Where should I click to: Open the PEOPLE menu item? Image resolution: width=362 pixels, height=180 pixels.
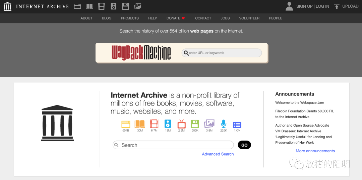point(276,18)
